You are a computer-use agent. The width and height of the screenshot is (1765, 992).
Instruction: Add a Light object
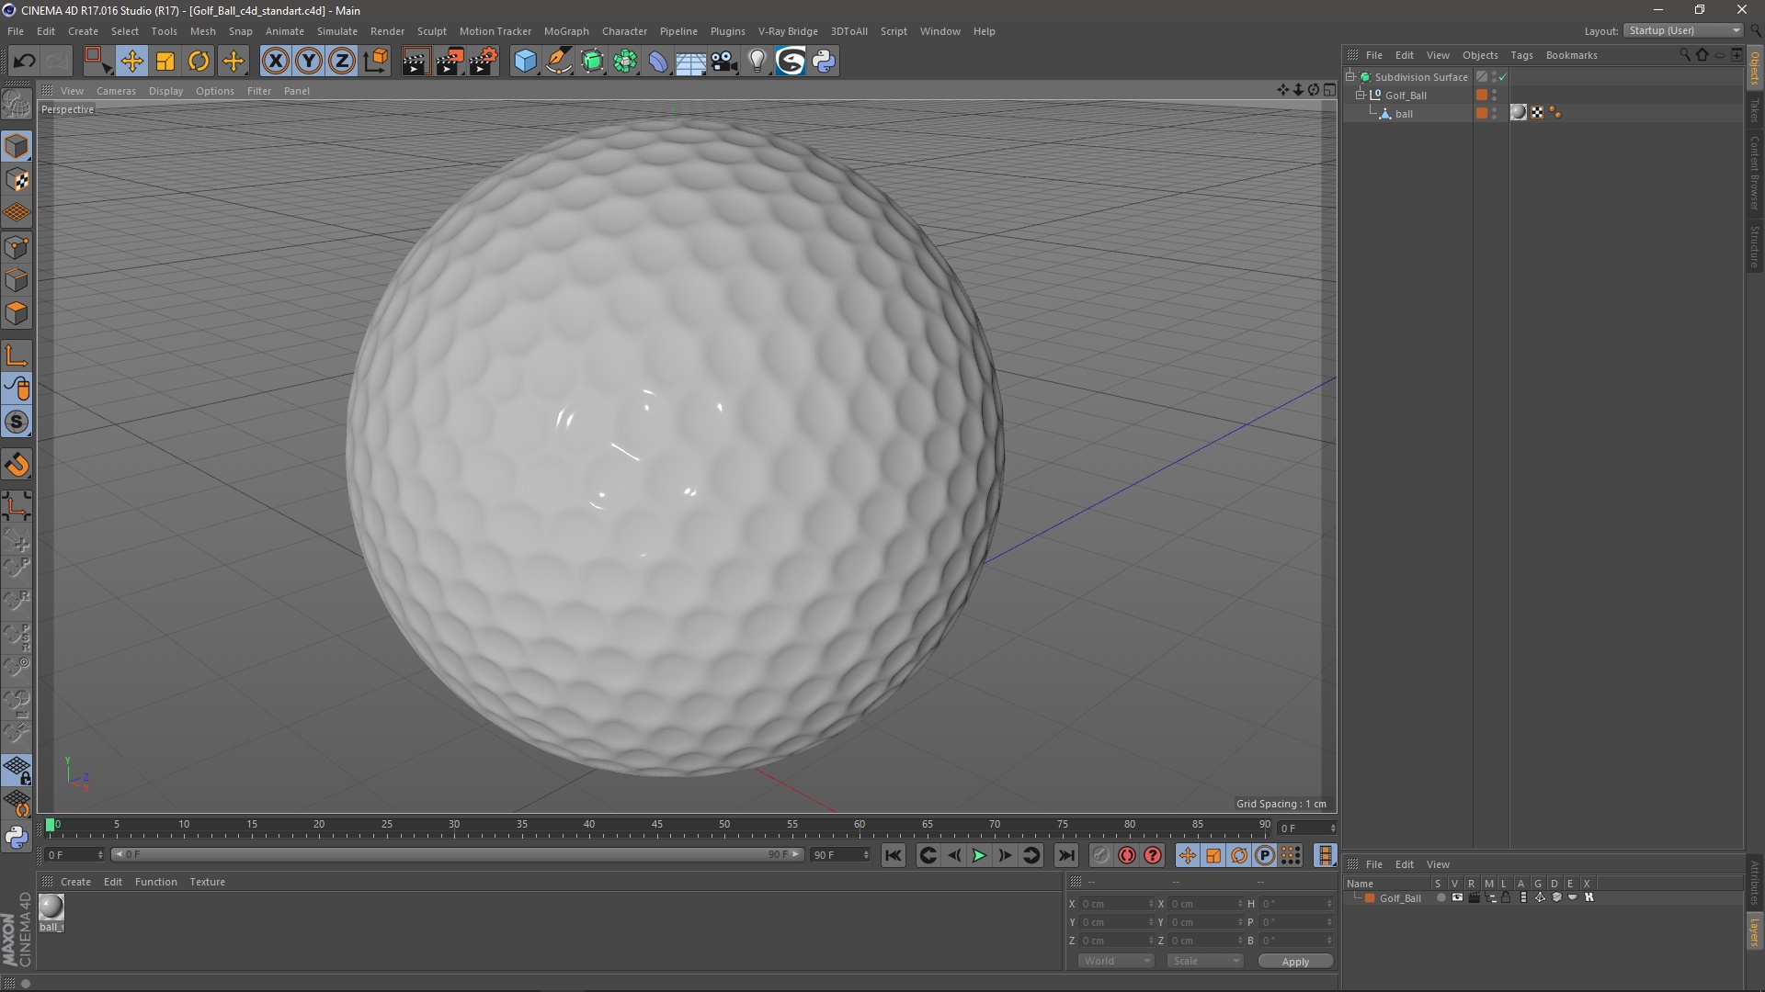[757, 62]
